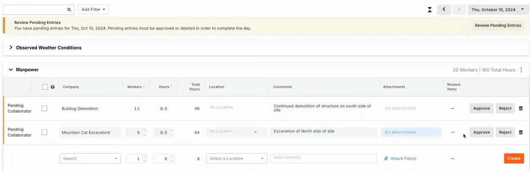Click workers stepper showing 1 in new row
This screenshot has width=530, height=171.
(136, 159)
